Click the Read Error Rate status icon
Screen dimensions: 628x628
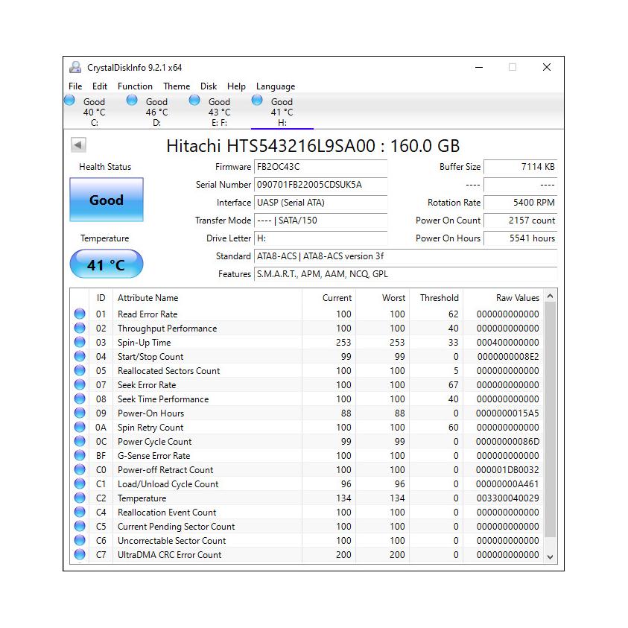click(x=80, y=314)
